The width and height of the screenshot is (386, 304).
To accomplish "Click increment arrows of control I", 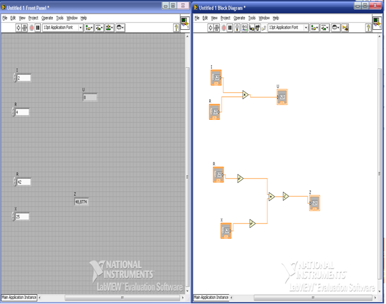I will click(15, 78).
